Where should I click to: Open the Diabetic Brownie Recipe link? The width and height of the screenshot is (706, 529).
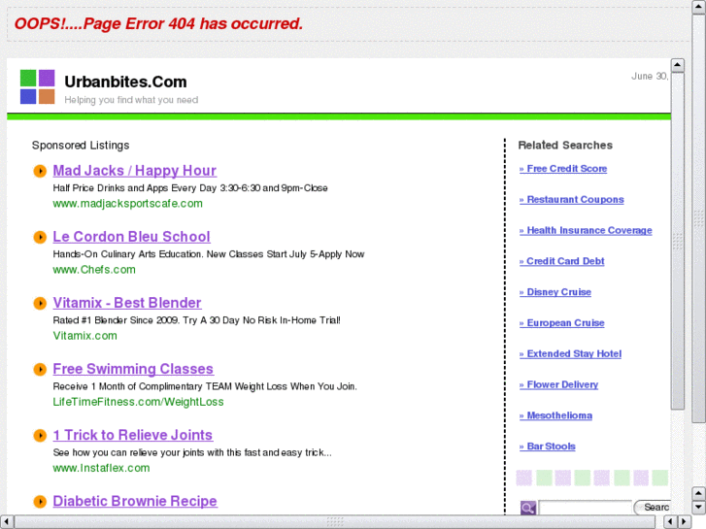(x=135, y=501)
